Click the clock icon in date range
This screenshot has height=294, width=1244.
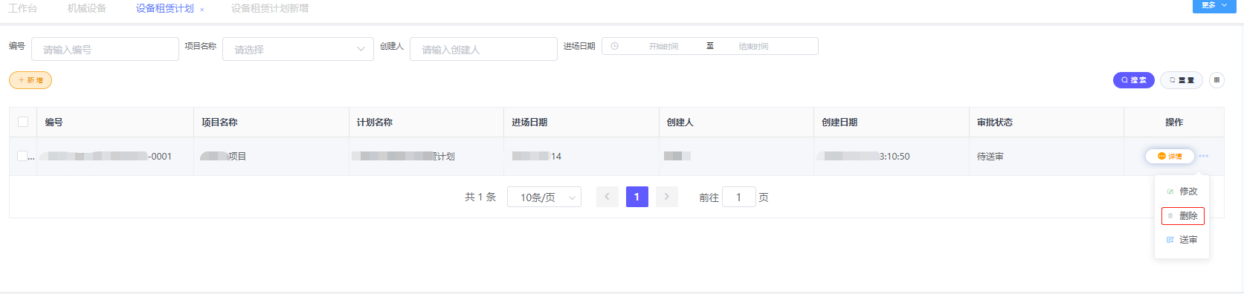615,46
